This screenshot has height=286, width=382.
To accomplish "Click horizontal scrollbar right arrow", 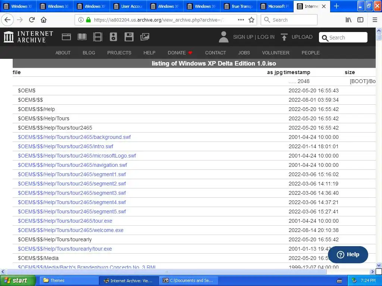I will pyautogui.click(x=372, y=271).
